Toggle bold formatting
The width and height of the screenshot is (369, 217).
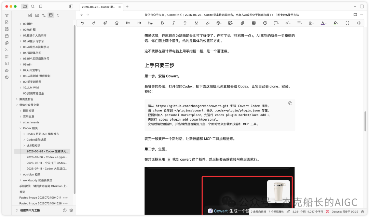tap(162, 23)
